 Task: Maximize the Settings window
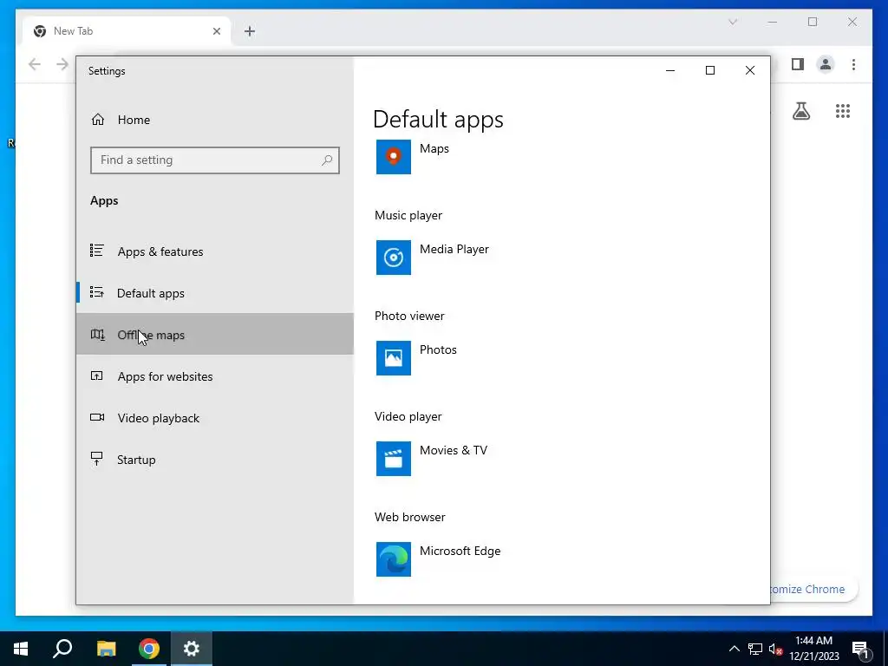pyautogui.click(x=710, y=70)
